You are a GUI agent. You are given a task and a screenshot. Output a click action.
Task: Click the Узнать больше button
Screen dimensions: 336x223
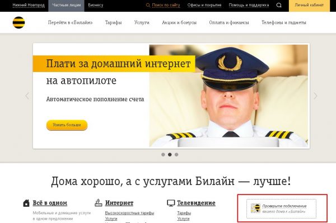tap(67, 125)
